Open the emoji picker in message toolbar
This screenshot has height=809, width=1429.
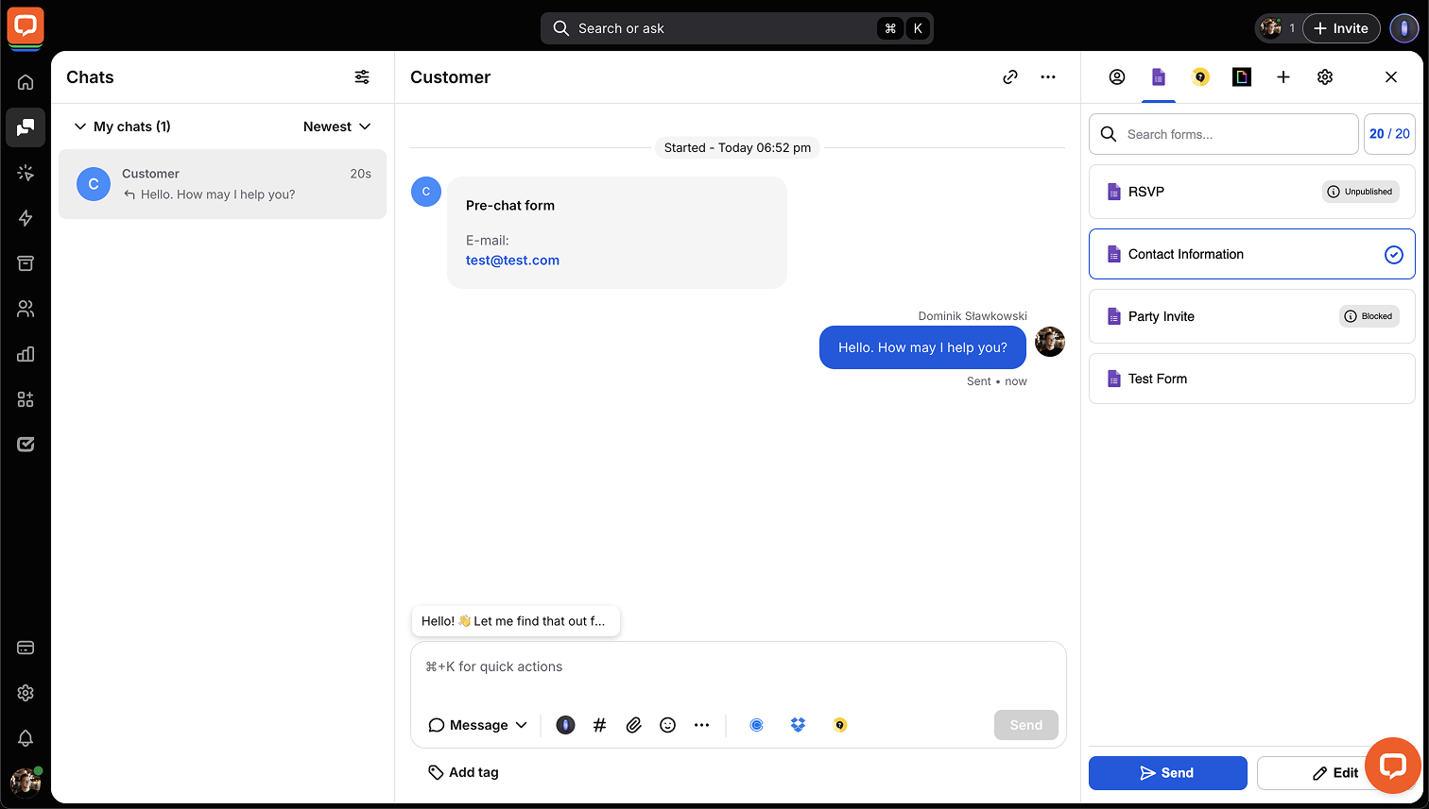(667, 725)
